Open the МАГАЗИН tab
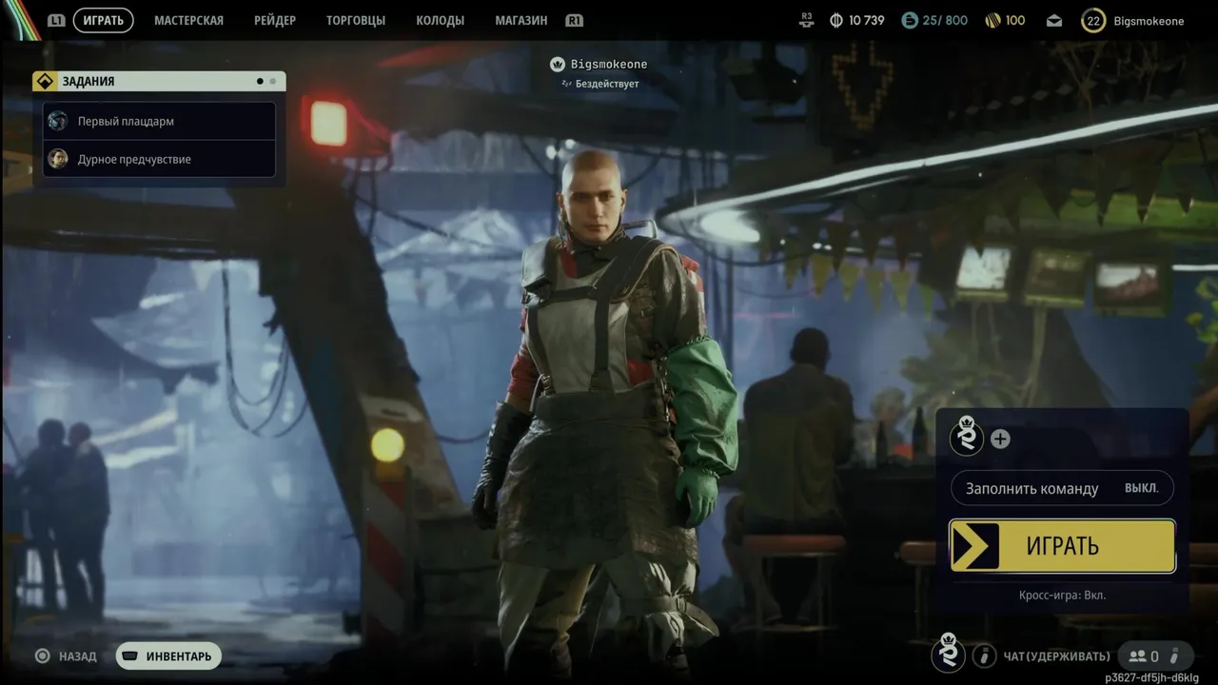The width and height of the screenshot is (1218, 685). 521,20
